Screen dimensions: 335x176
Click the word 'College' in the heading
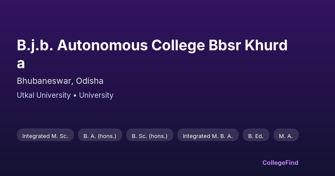pos(178,46)
